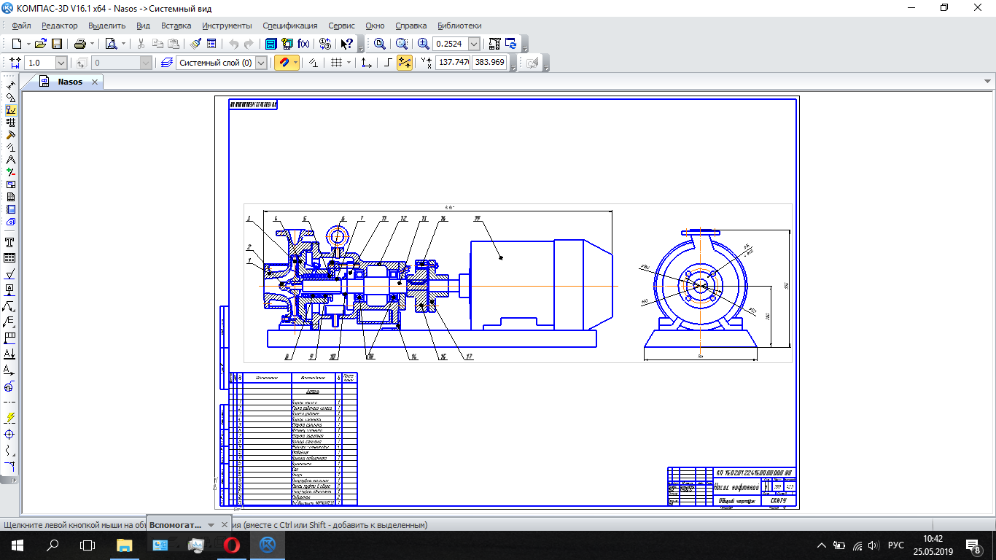Click the X coordinate field 137.747
This screenshot has height=560, width=996.
(452, 63)
